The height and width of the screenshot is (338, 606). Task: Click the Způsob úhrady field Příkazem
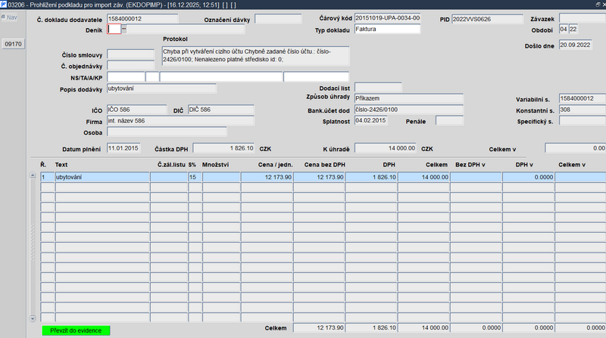coord(409,98)
